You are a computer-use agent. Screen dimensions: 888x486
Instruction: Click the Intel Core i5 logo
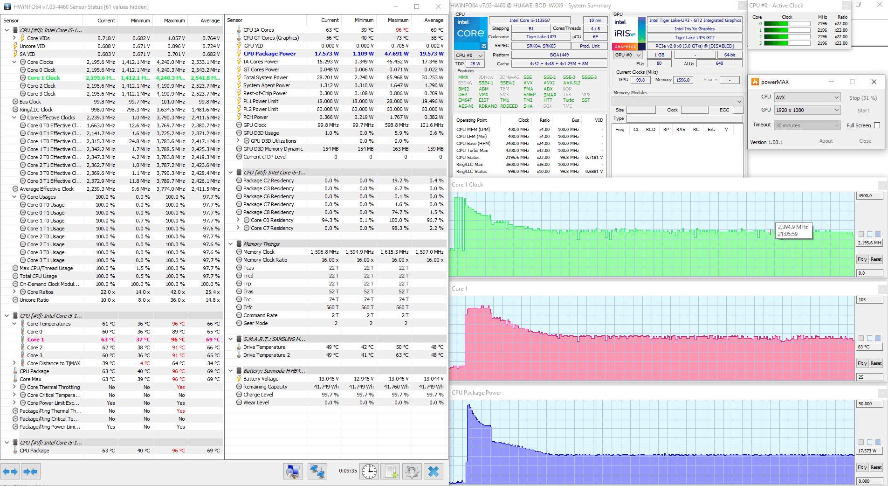click(x=471, y=33)
